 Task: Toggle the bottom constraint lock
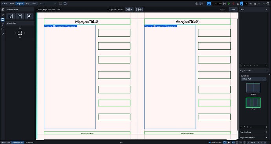[20, 37]
